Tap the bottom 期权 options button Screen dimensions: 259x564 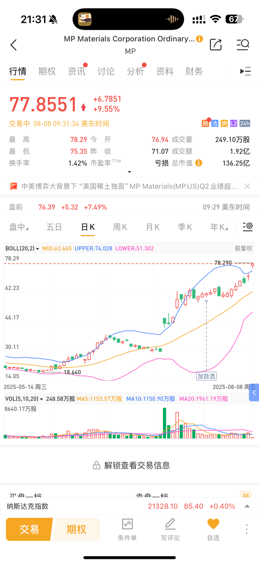(x=77, y=529)
